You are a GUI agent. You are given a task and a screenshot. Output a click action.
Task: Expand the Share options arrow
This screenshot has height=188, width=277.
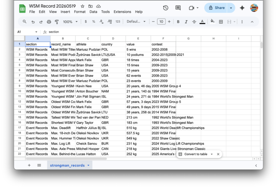pyautogui.click(x=231, y=8)
